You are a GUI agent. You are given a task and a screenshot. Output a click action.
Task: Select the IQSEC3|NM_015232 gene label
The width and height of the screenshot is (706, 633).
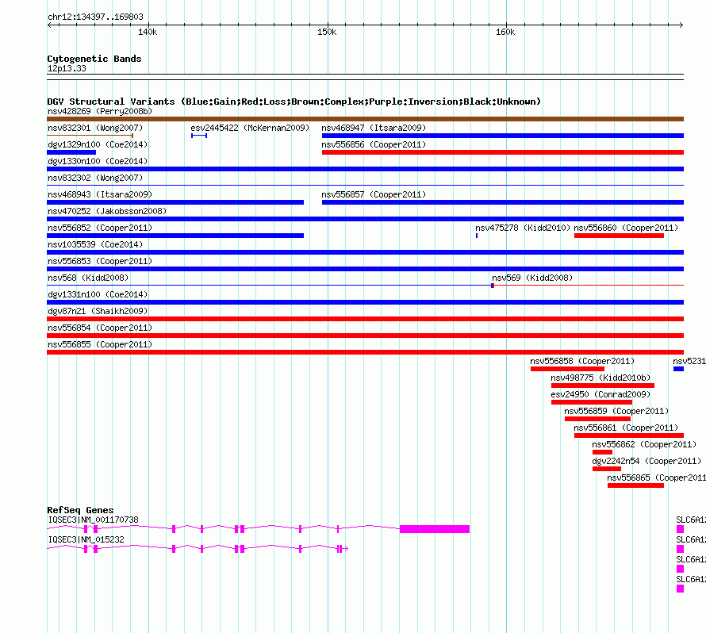click(86, 539)
